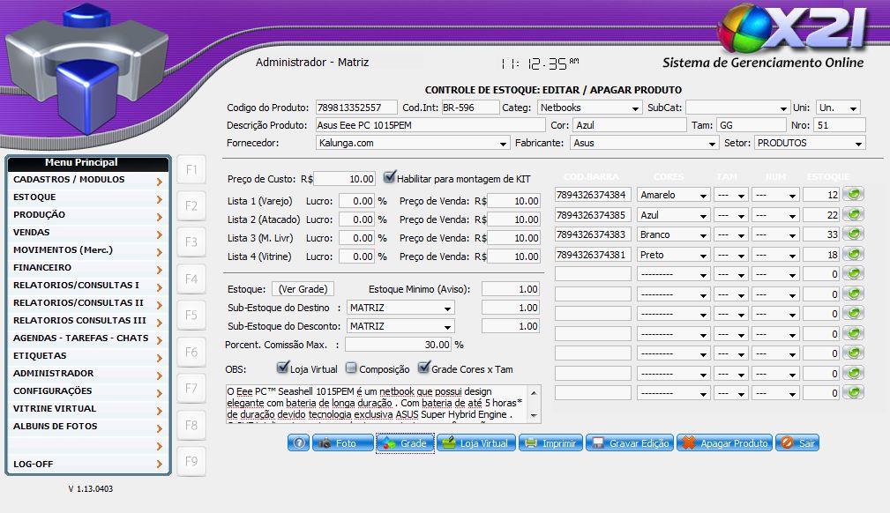This screenshot has height=513, width=890.
Task: Click the help question mark icon
Action: 299,443
